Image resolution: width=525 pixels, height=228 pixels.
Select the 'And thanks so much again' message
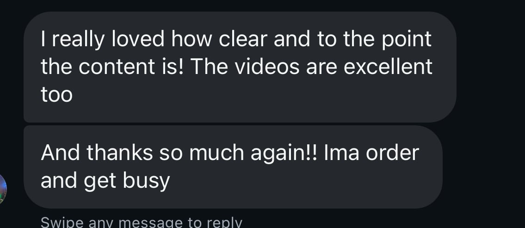tap(233, 167)
